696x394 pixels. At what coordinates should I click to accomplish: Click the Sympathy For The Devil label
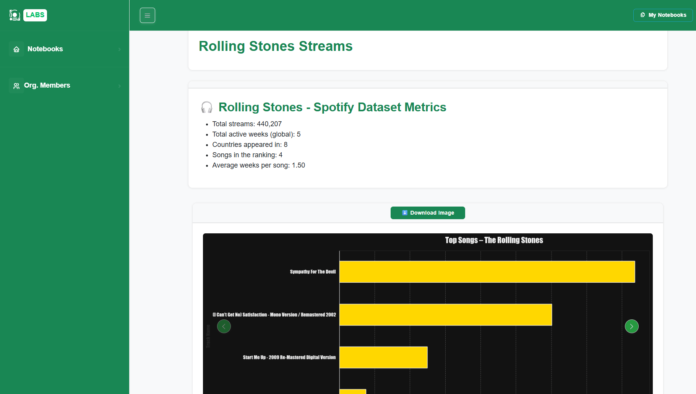[313, 272]
